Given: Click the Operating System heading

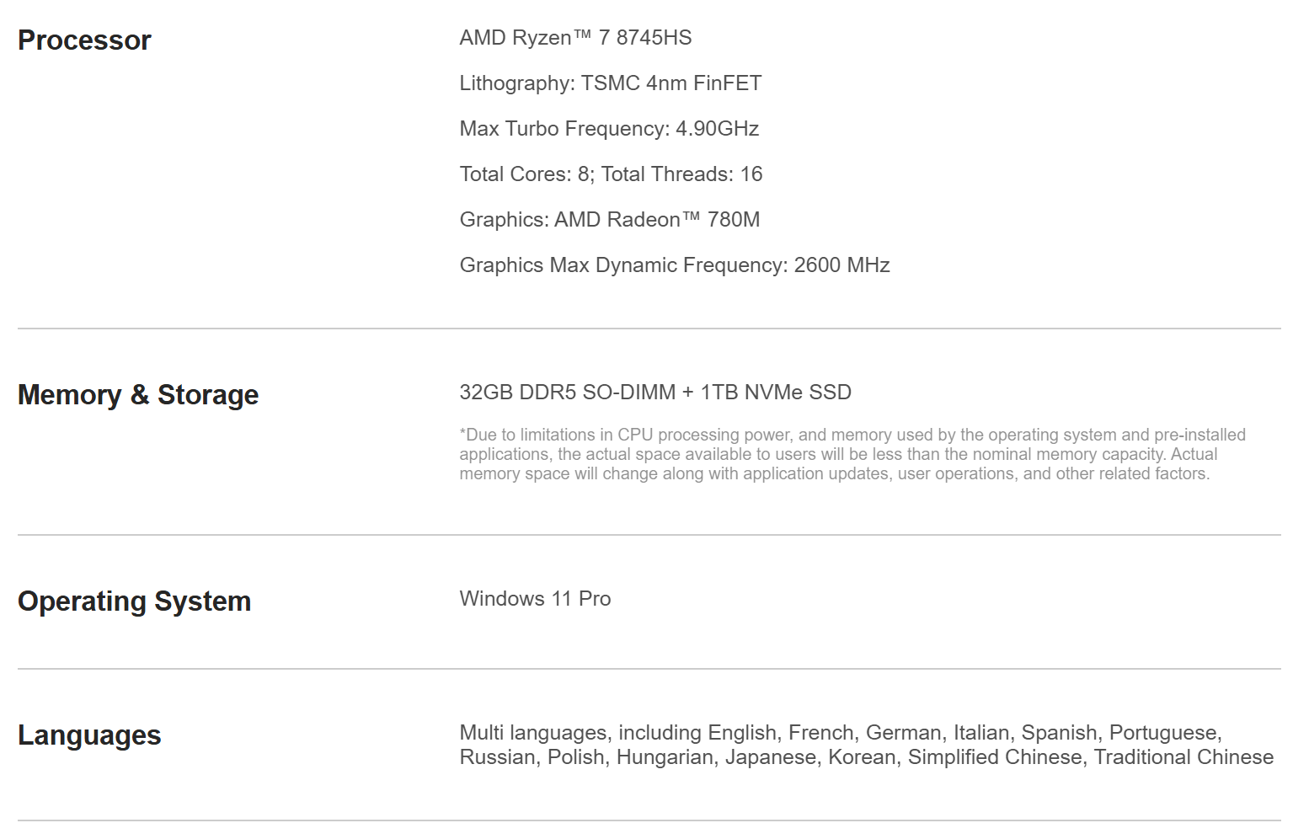Looking at the screenshot, I should coord(135,601).
